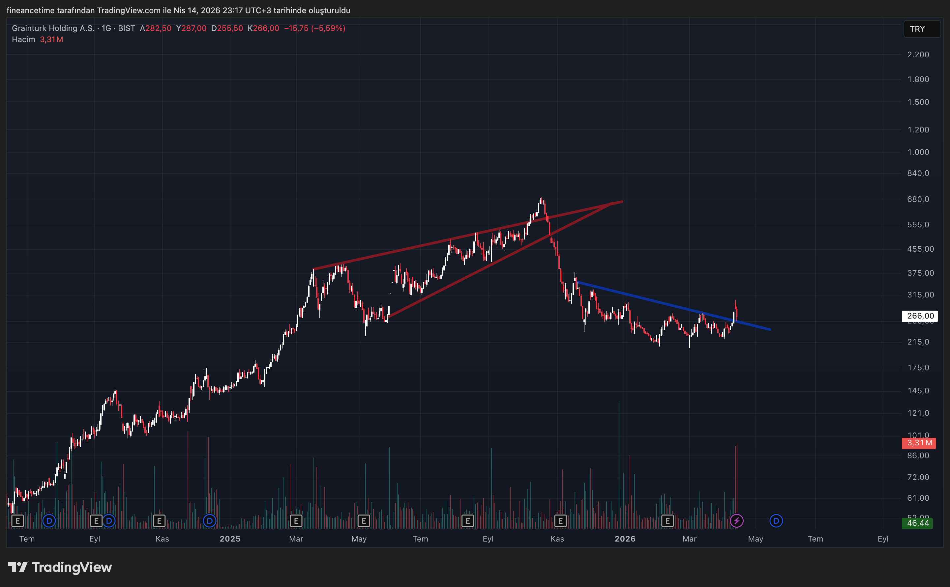Click the purple lightning event marker
The width and height of the screenshot is (950, 587).
[736, 520]
